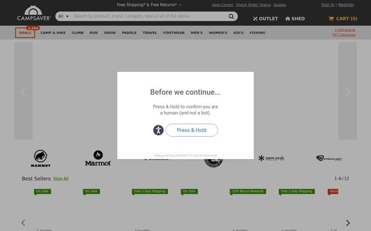This screenshot has height=231, width=371.
Task: Click View All next to Best Sellers
Action: 61,179
